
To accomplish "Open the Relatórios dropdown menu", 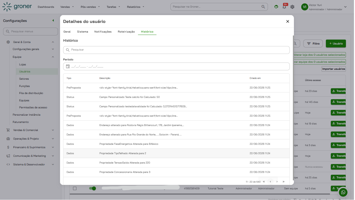I will click(135, 7).
